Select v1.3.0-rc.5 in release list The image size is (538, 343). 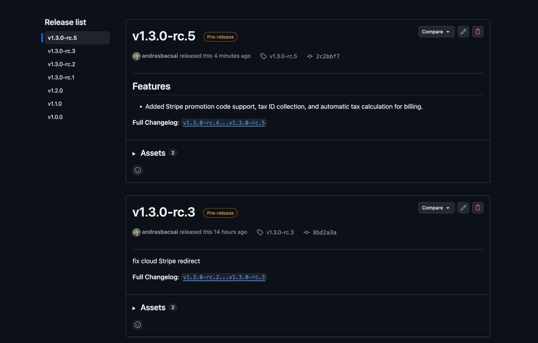[77, 38]
